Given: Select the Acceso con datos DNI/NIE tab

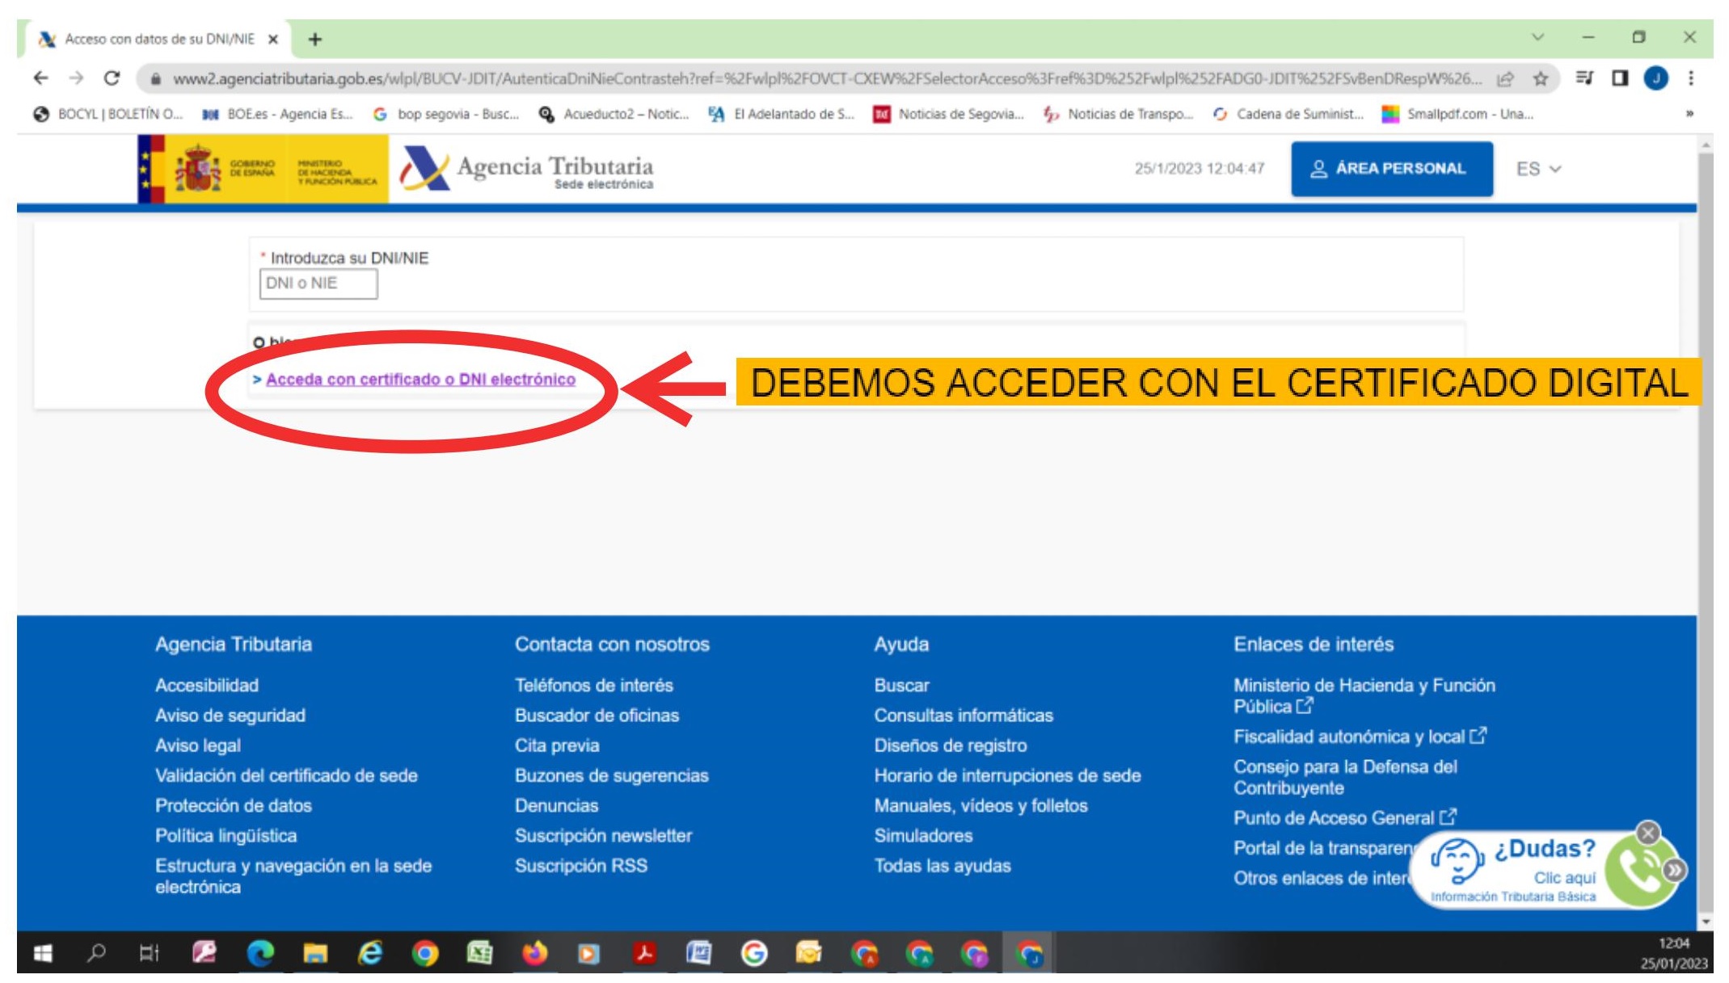Looking at the screenshot, I should pos(158,39).
